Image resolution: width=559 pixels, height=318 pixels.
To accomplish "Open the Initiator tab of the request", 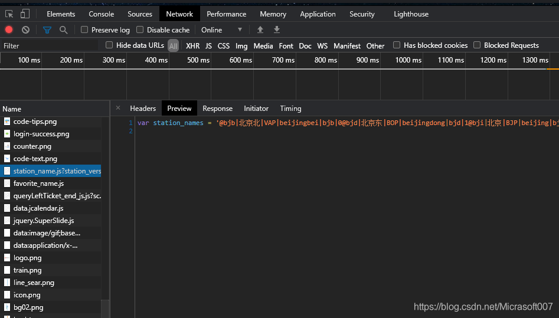I will [x=256, y=109].
